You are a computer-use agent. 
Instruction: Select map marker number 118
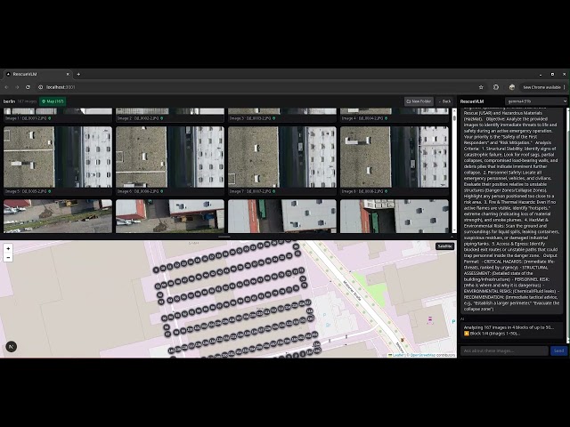310,310
